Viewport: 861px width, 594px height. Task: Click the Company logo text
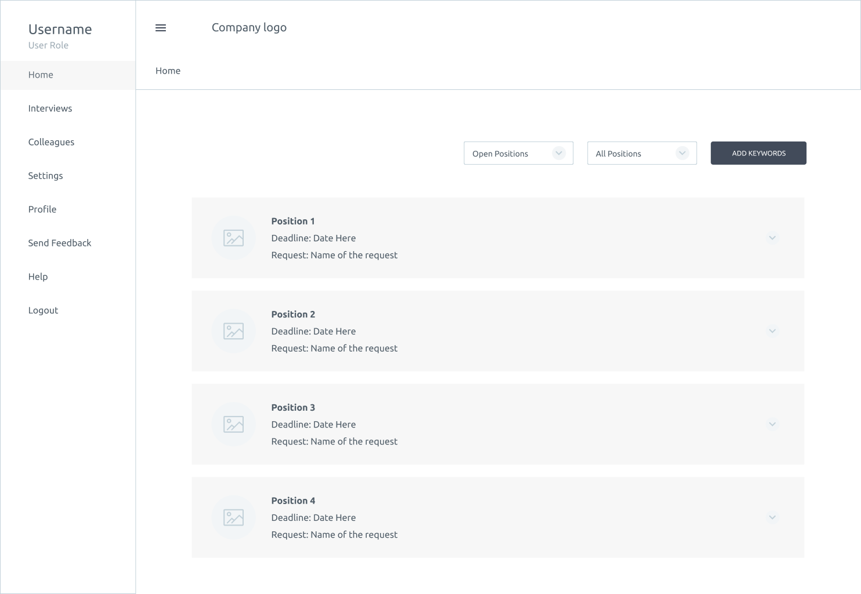(249, 28)
